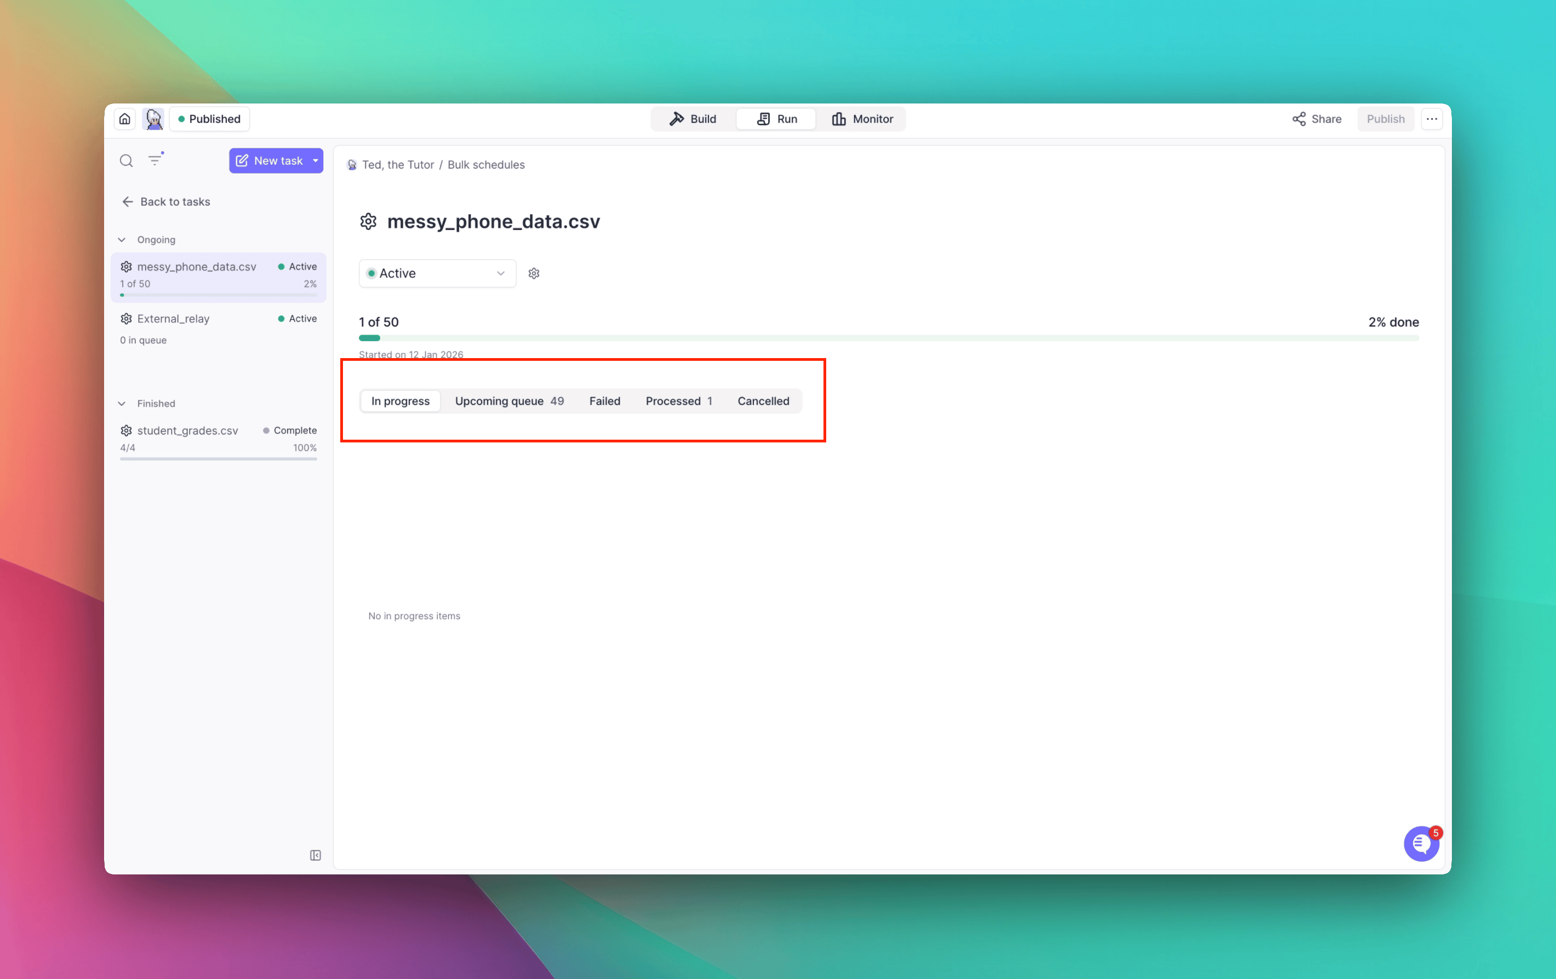Image resolution: width=1556 pixels, height=979 pixels.
Task: Switch to the Run tab
Action: pos(776,119)
